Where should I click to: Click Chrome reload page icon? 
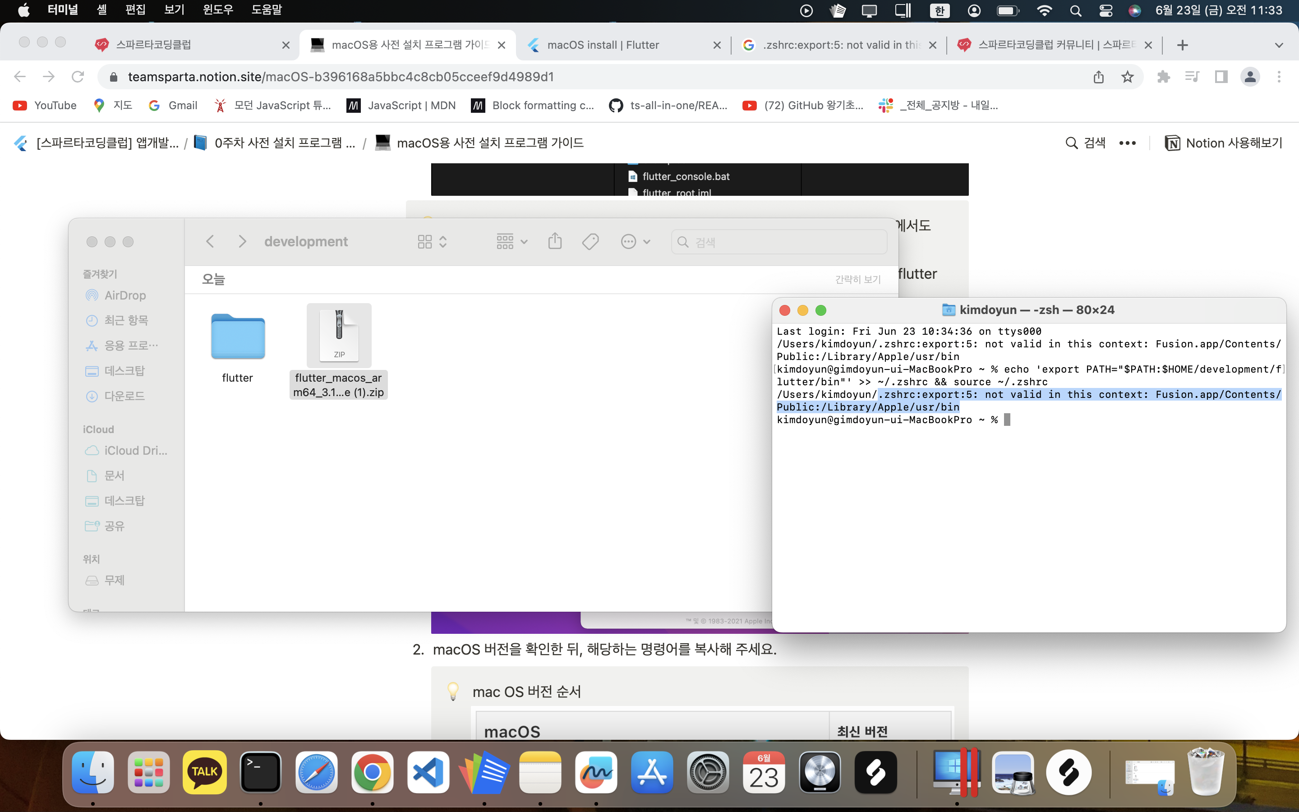pos(78,77)
